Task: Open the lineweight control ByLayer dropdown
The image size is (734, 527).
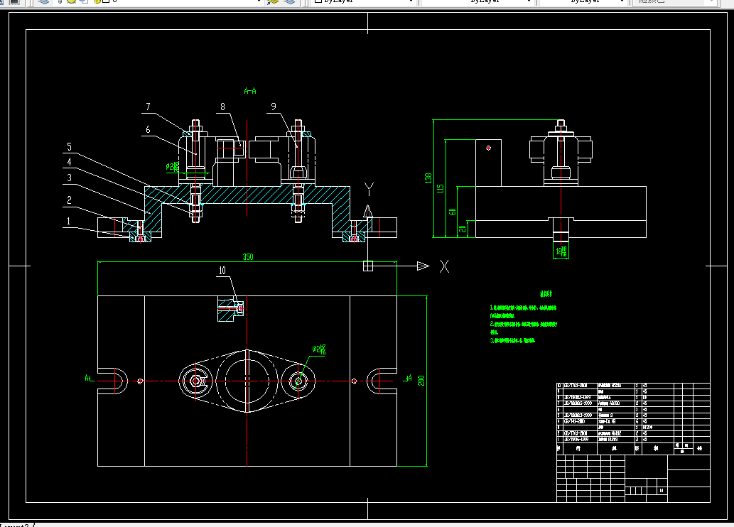Action: click(583, 1)
